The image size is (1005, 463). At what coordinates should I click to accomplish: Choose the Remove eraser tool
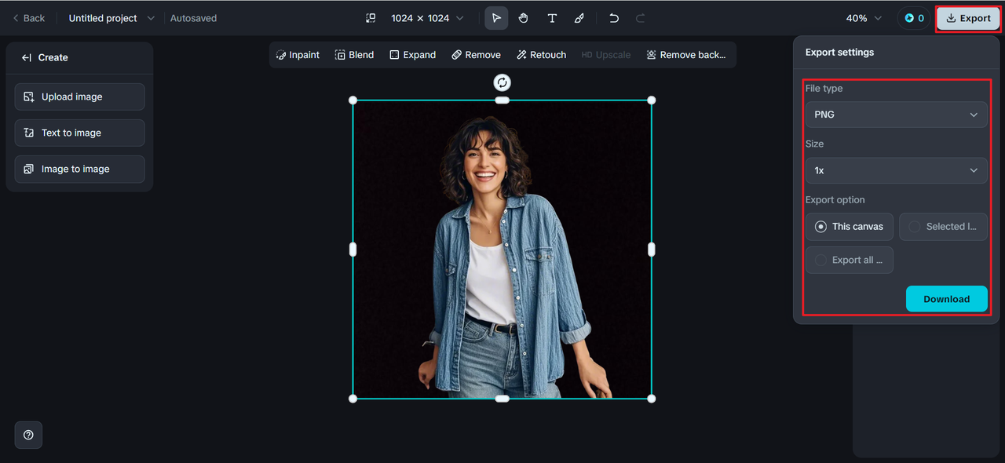point(476,55)
